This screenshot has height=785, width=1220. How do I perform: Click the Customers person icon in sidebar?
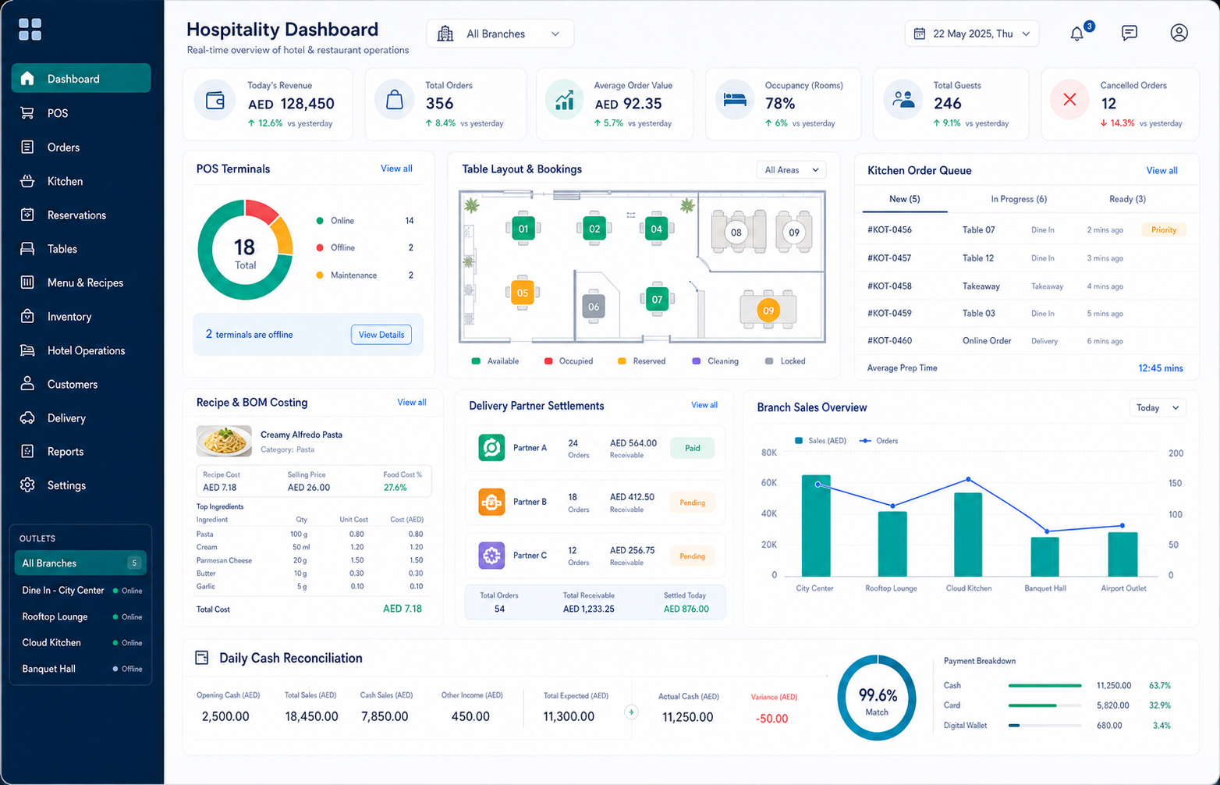click(x=27, y=384)
